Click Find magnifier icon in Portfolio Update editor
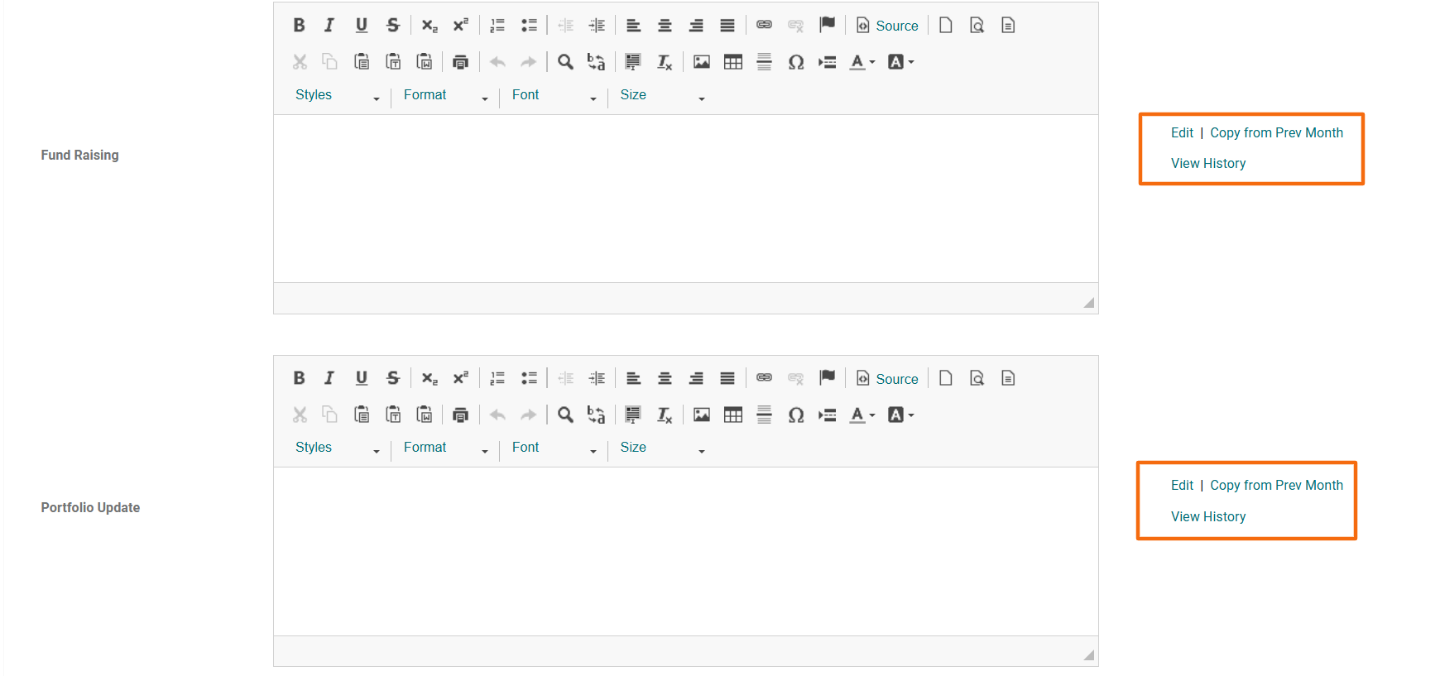This screenshot has width=1440, height=676. 565,415
